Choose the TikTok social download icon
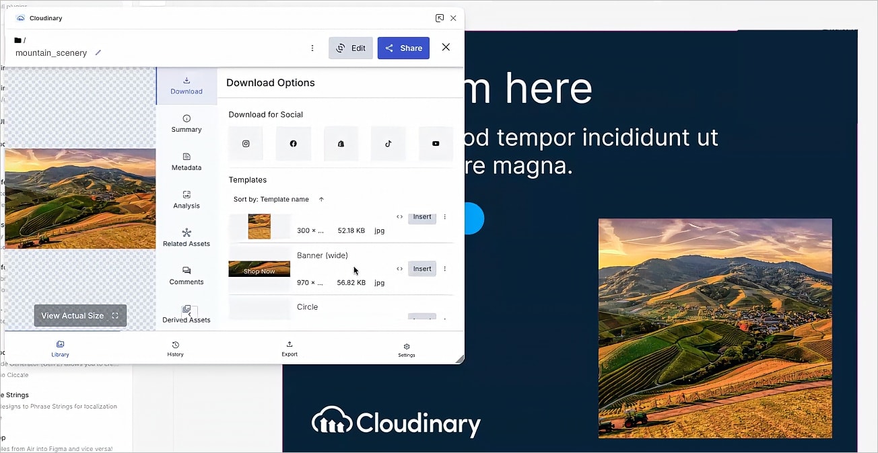Image resolution: width=878 pixels, height=453 pixels. tap(389, 144)
